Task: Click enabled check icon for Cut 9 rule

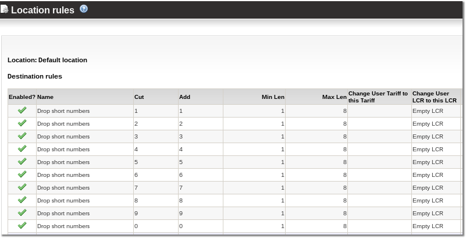Action: (22, 212)
